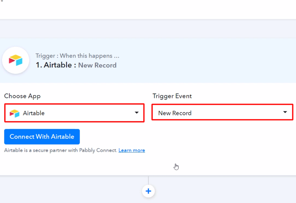The width and height of the screenshot is (296, 203).
Task: Add a new step with plus button
Action: pos(148,191)
